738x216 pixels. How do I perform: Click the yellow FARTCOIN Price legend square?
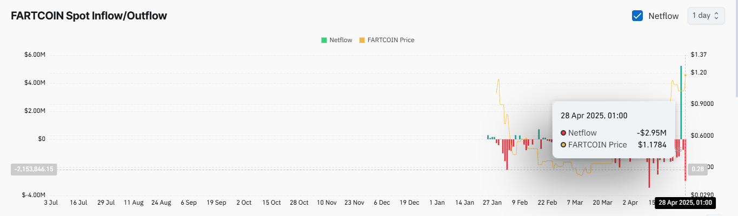coord(362,40)
